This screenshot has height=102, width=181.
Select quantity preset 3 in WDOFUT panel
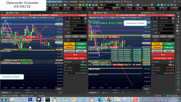point(171,37)
